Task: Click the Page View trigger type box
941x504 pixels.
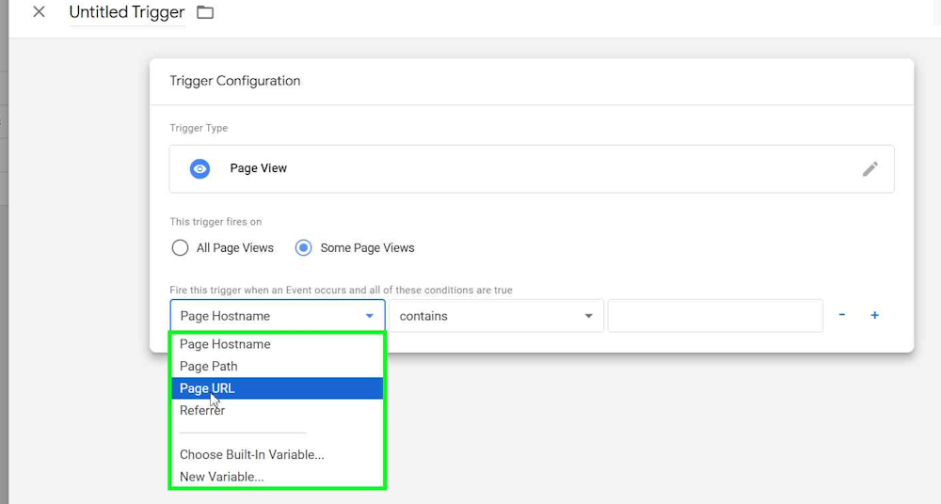Action: pyautogui.click(x=531, y=168)
